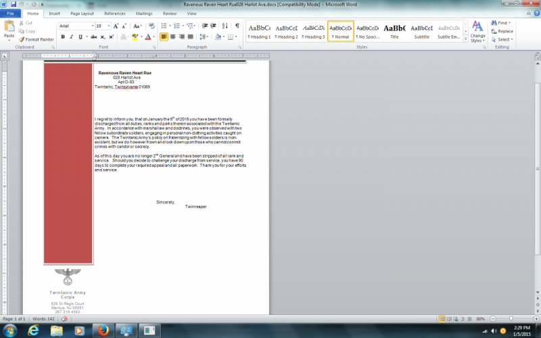Toggle show paragraph marks
The image size is (541, 338).
point(237,26)
